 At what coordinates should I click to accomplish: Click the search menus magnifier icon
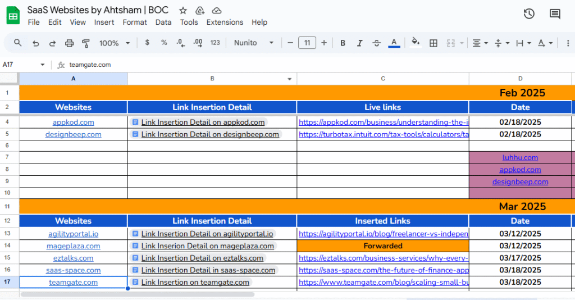pos(17,43)
